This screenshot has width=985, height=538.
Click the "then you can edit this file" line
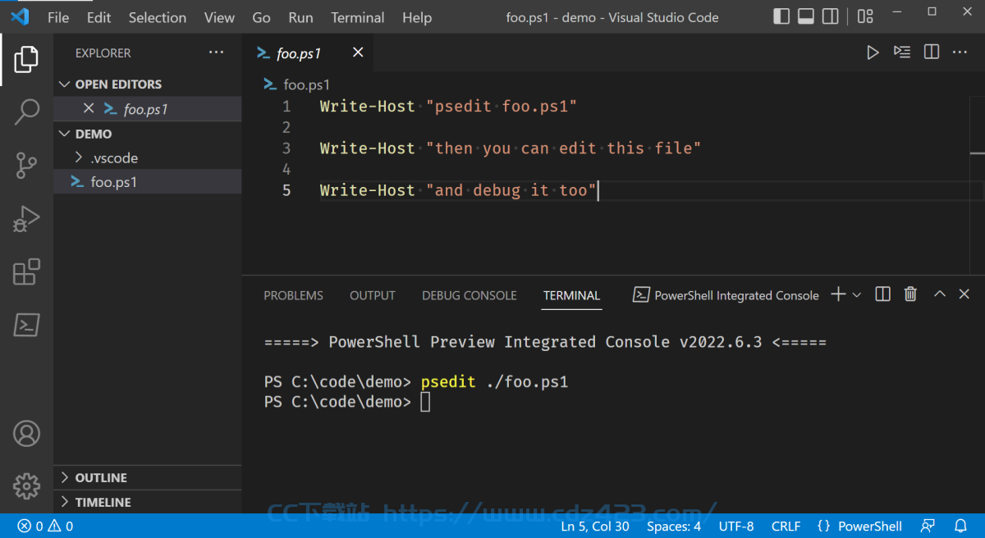pos(511,148)
